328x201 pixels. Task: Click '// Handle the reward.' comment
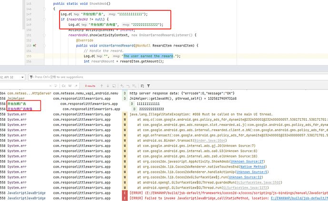pyautogui.click(x=104, y=51)
